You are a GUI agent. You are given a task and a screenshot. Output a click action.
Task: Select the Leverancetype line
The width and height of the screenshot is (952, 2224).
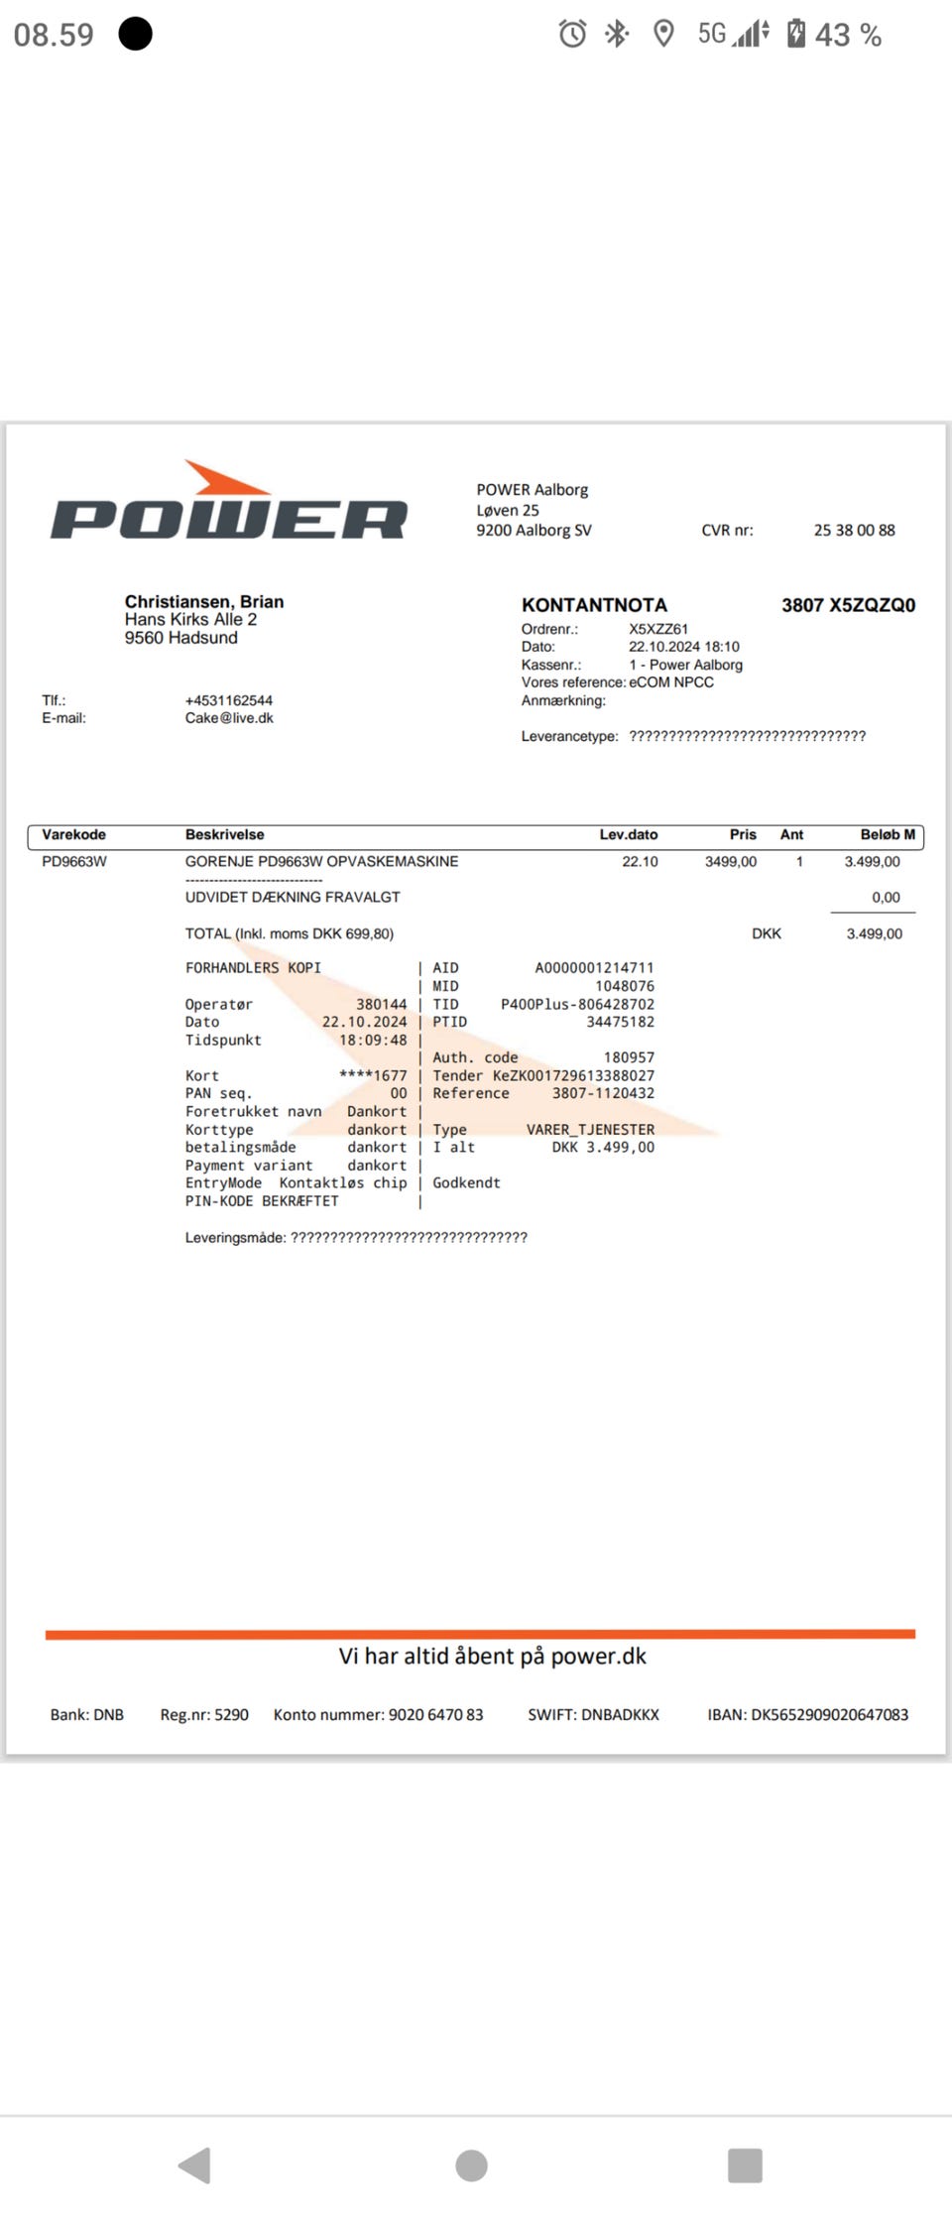point(694,736)
